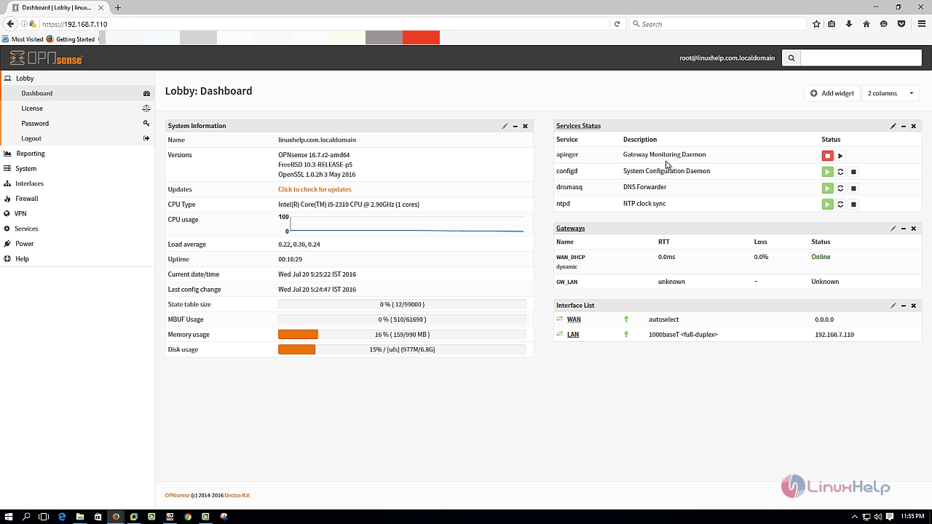Expand the Firewall menu

(x=77, y=199)
